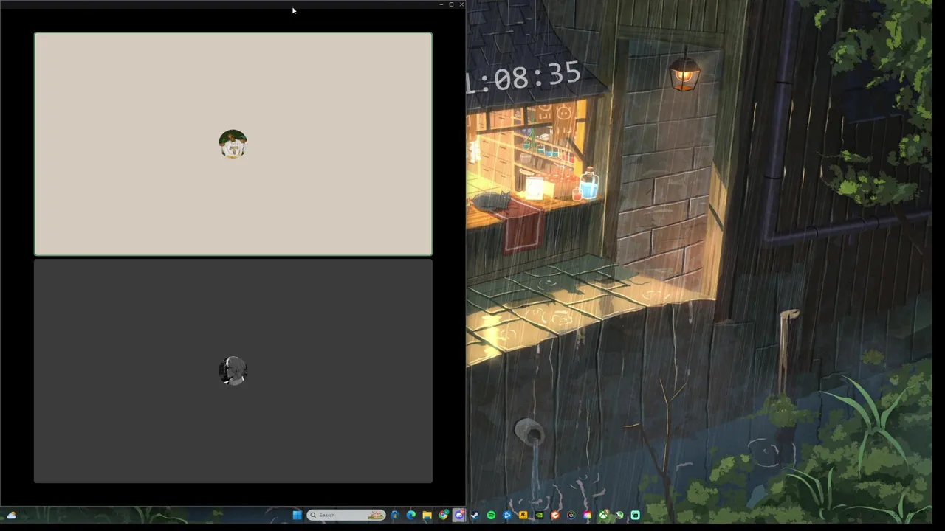Image resolution: width=945 pixels, height=531 pixels.
Task: Open Google Chrome from the taskbar
Action: pyautogui.click(x=443, y=515)
